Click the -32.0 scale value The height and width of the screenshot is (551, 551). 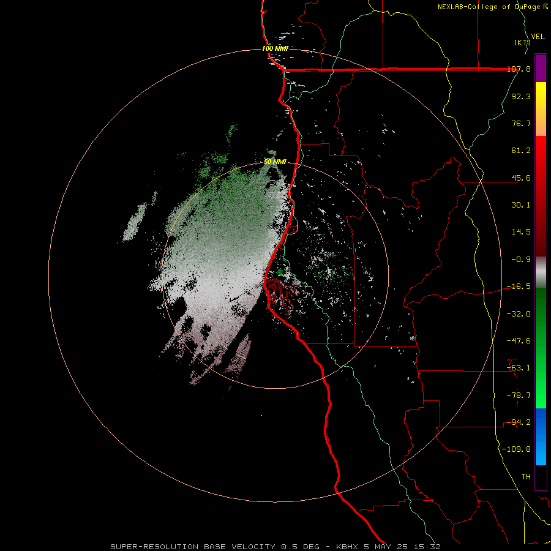point(519,314)
